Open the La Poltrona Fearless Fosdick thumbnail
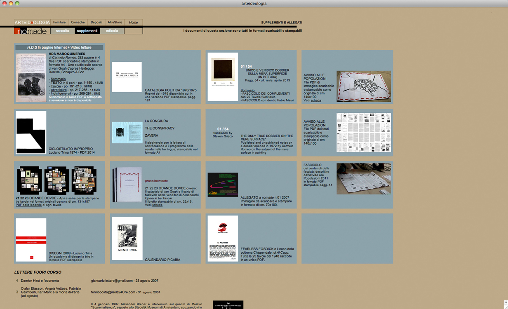 tap(223, 238)
